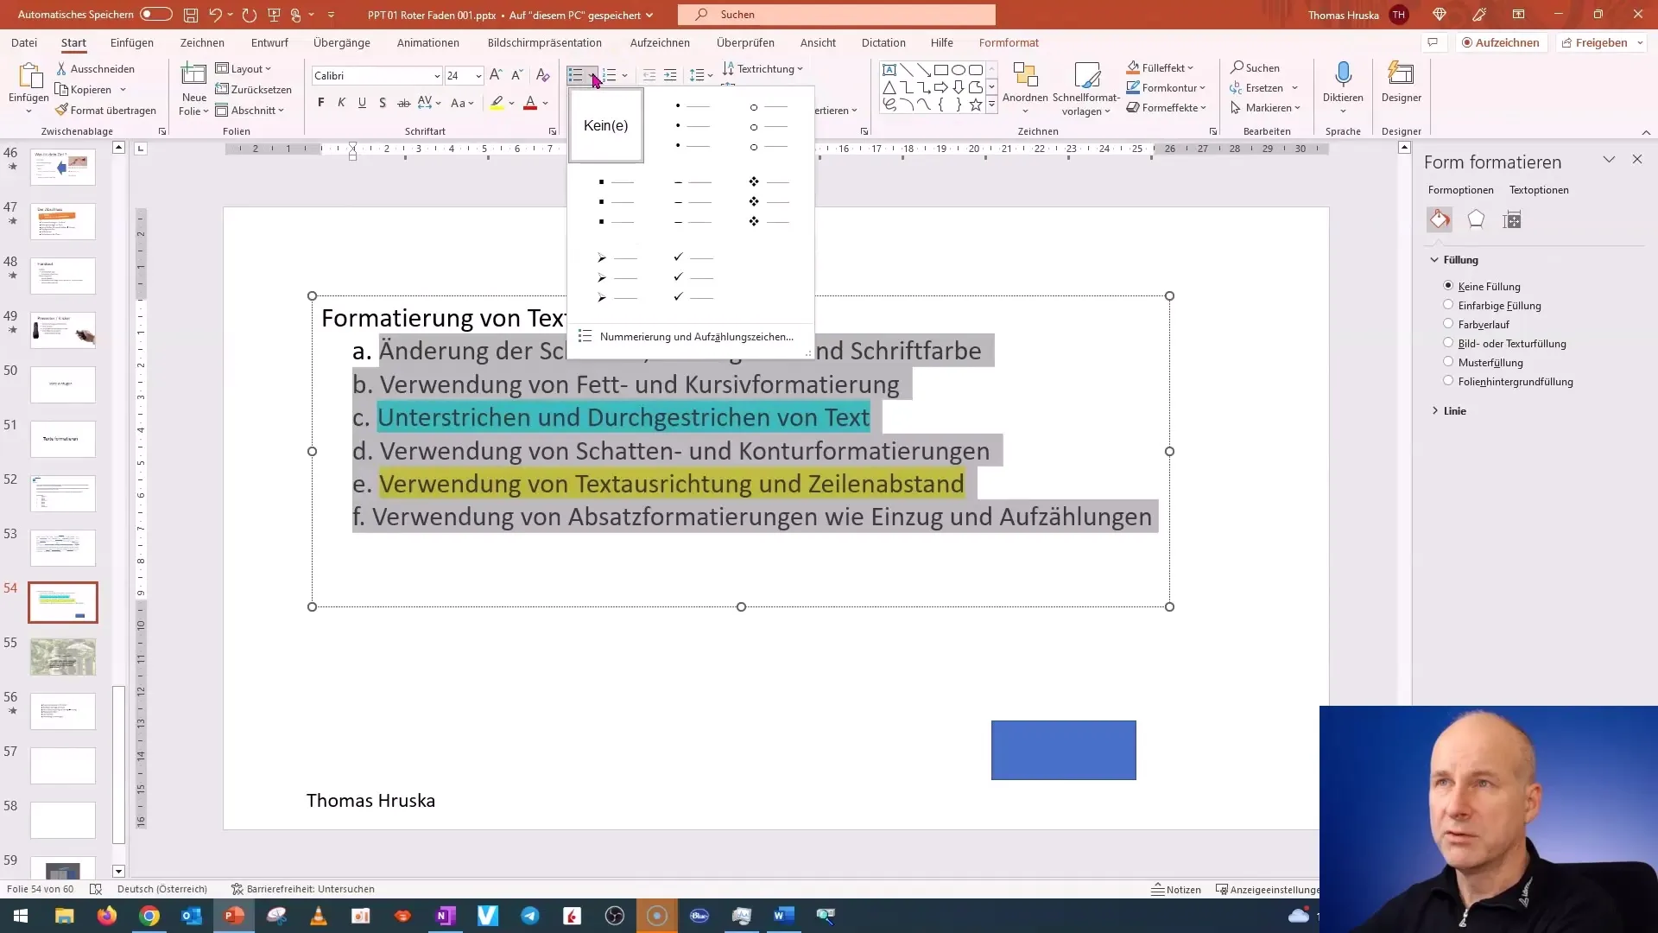Click the Diktieren microphone icon

pos(1343,75)
